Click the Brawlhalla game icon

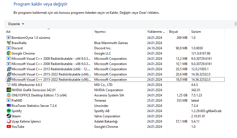point(9,43)
